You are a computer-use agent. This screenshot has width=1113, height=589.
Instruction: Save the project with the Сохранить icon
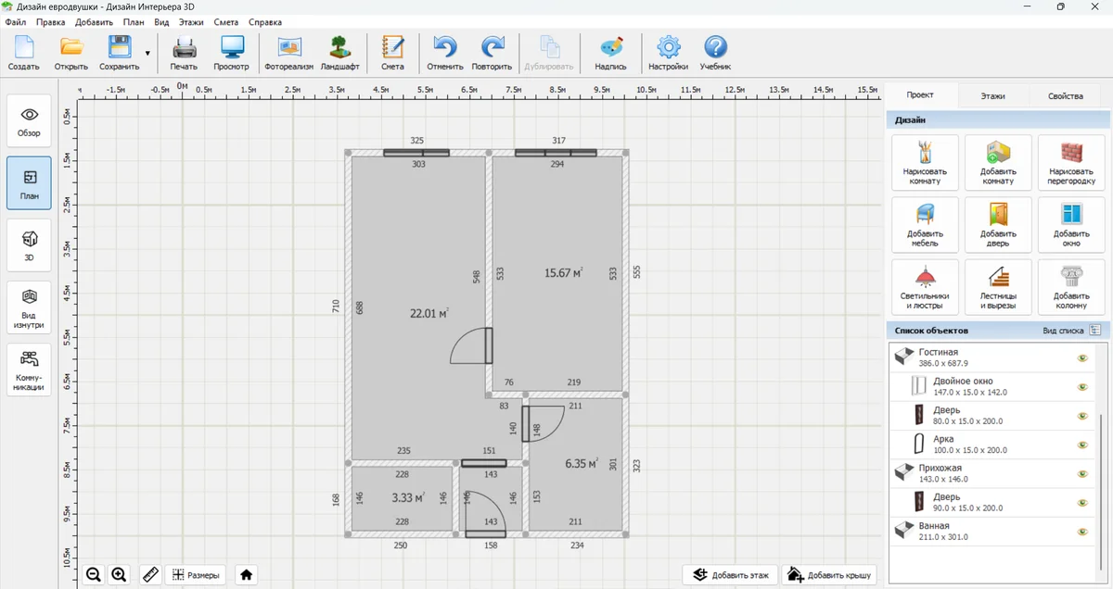120,53
